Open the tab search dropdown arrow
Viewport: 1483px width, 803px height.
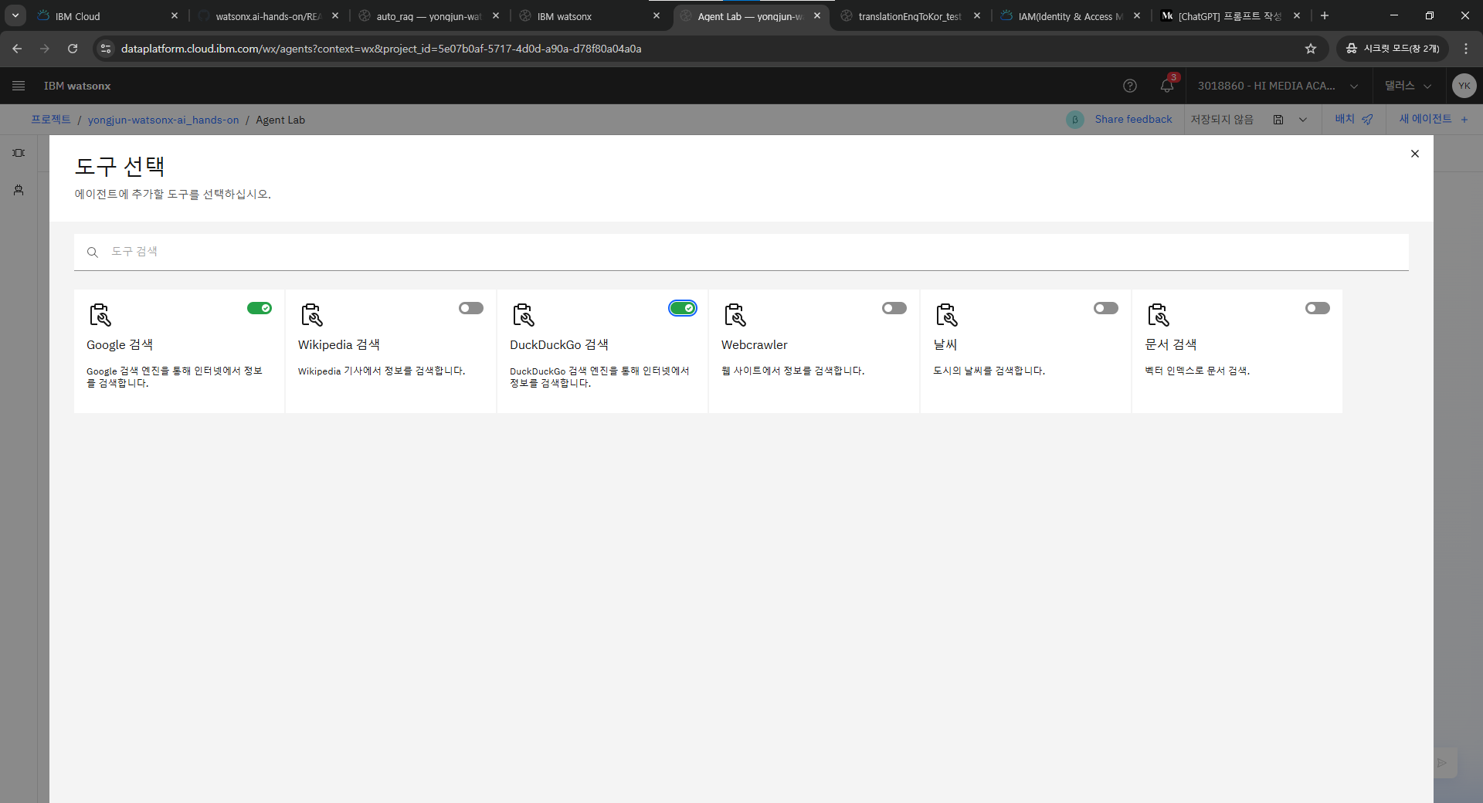[x=15, y=15]
